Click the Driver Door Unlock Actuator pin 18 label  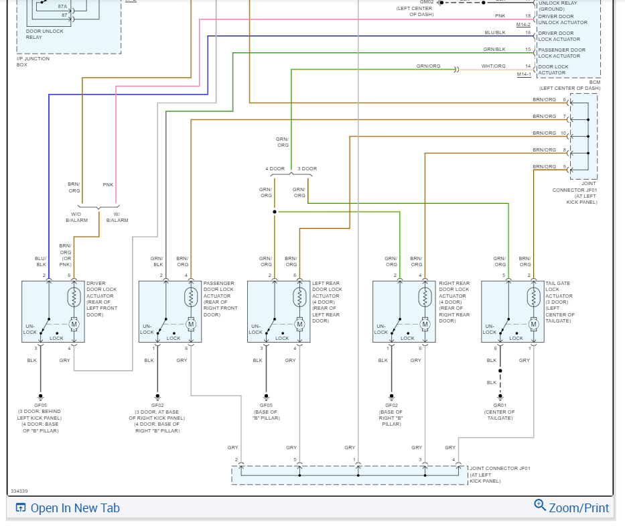coord(563,19)
